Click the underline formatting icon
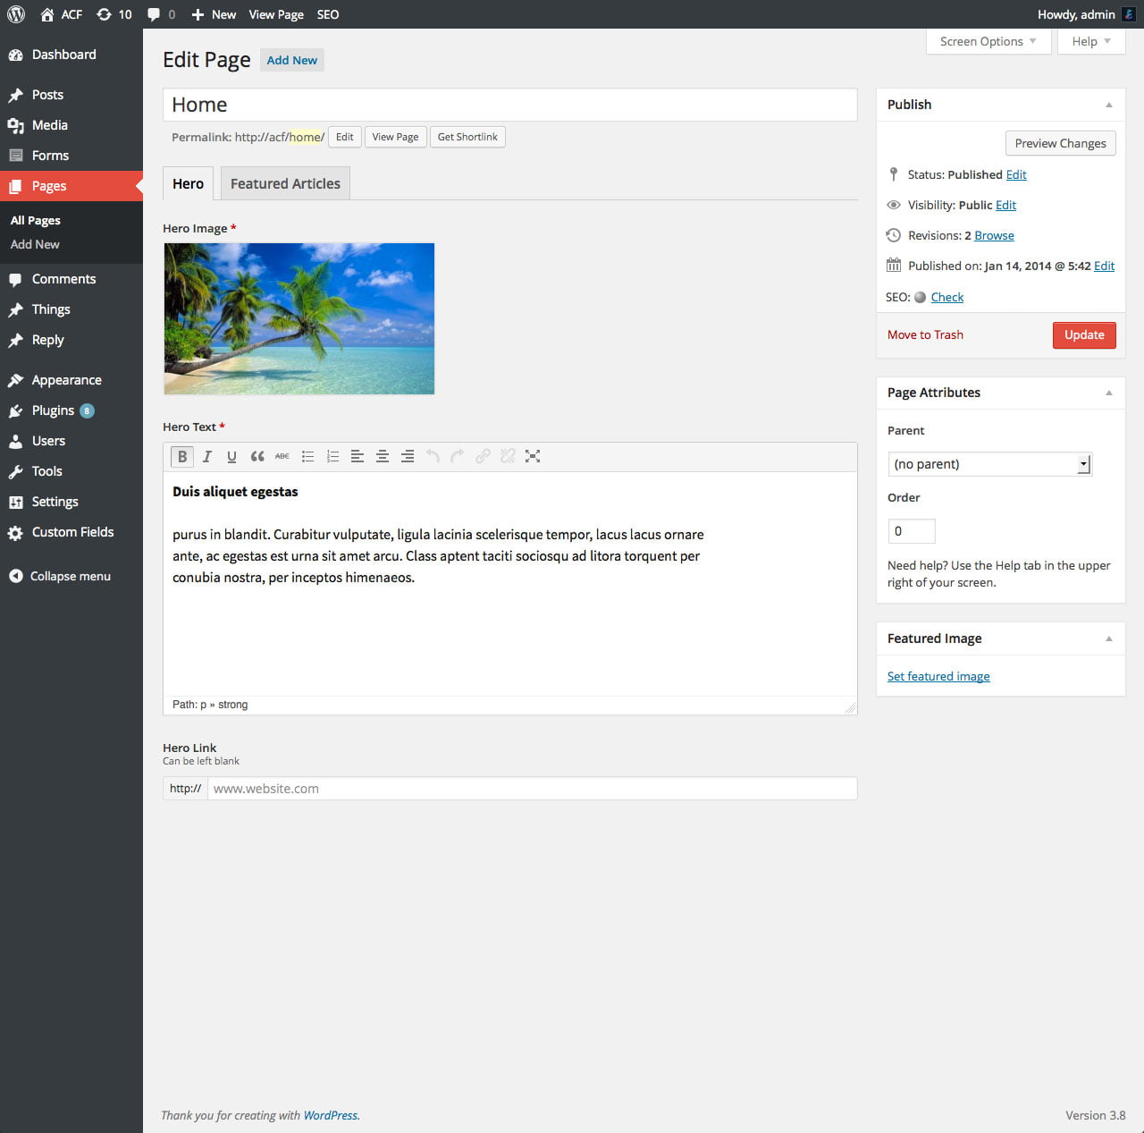Viewport: 1144px width, 1133px height. click(231, 456)
